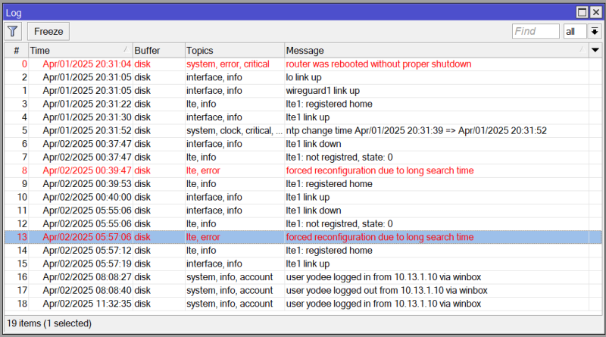Open the log filter funnel icon
The image size is (606, 337).
click(13, 31)
